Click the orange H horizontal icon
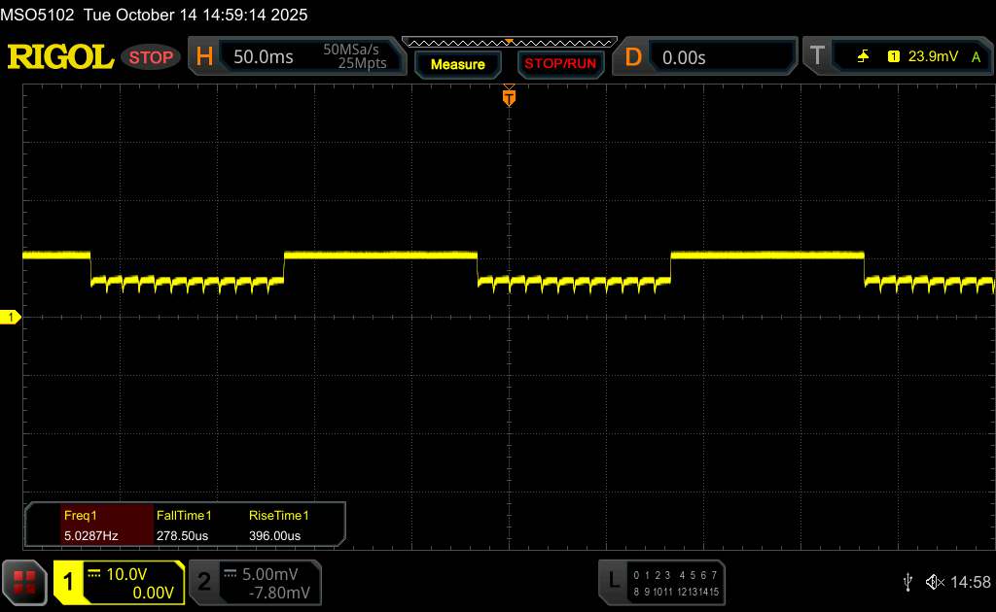996x612 pixels. (204, 57)
